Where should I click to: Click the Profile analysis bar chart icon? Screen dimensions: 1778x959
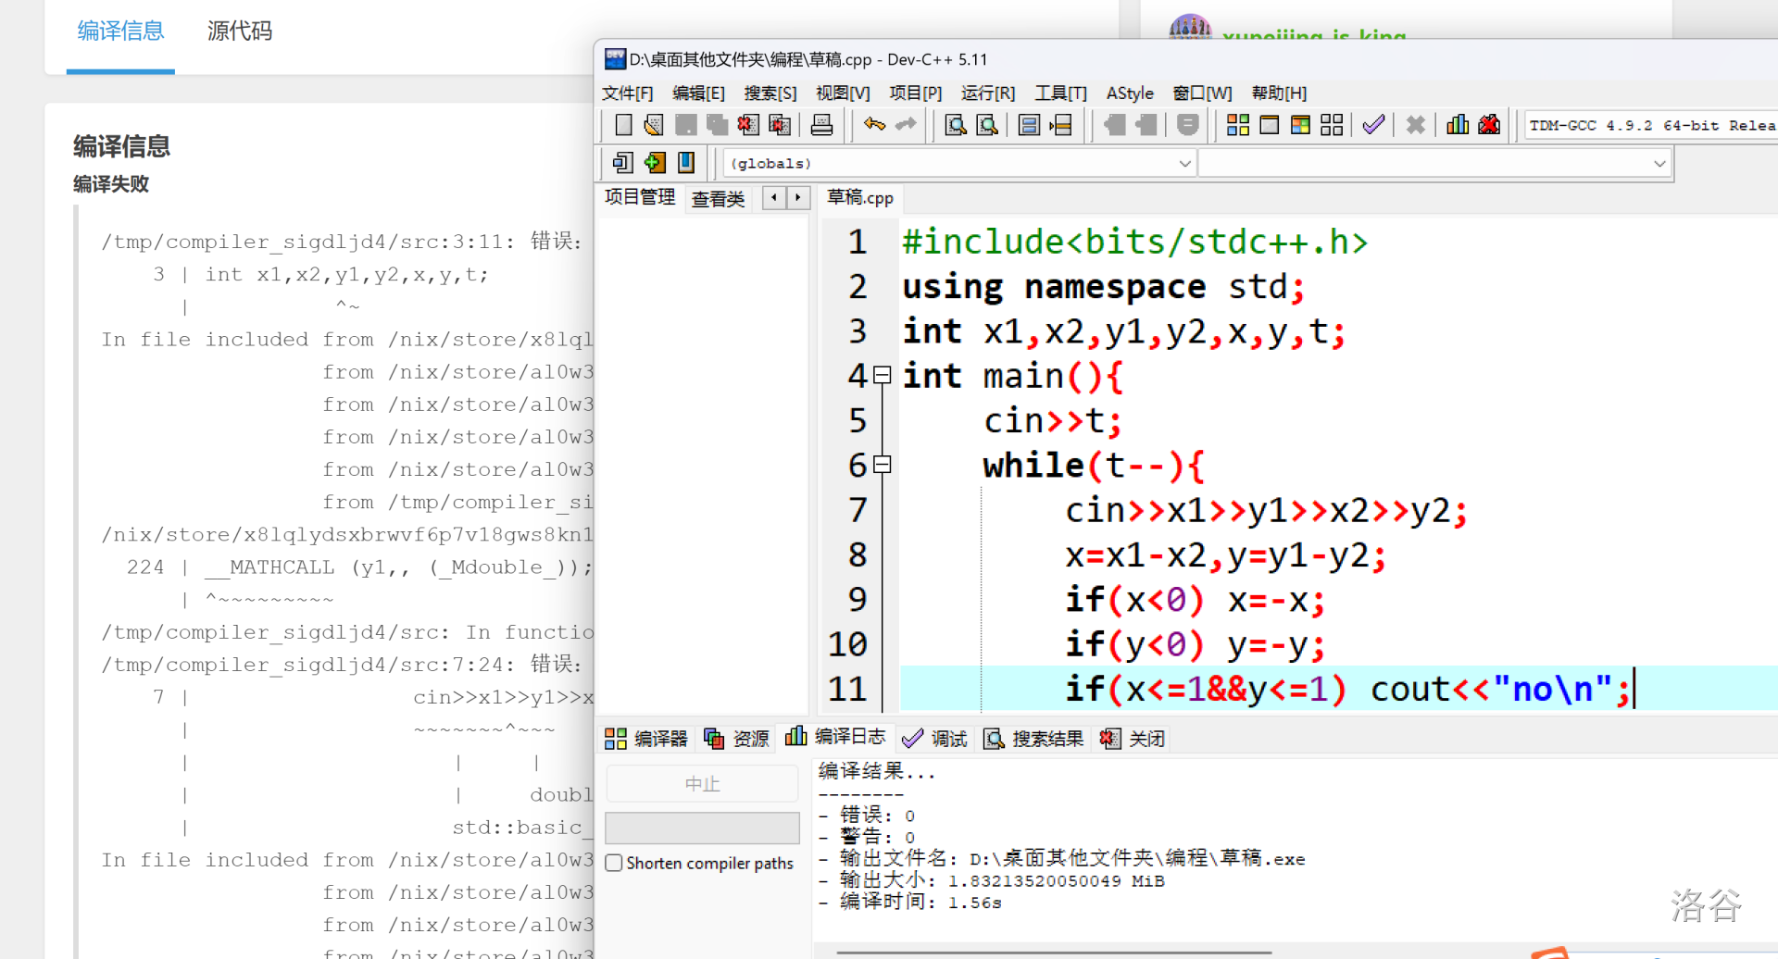[x=1457, y=125]
